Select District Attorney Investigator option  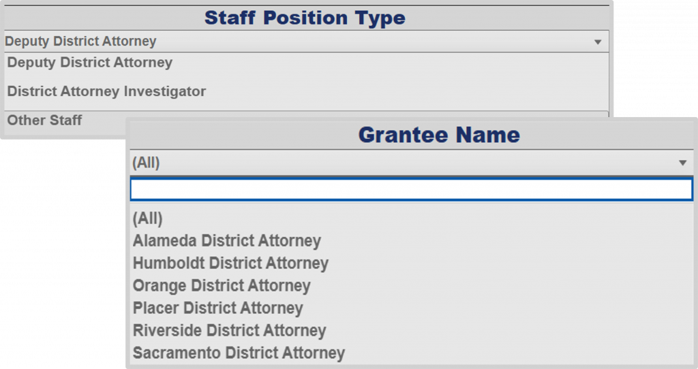(106, 91)
